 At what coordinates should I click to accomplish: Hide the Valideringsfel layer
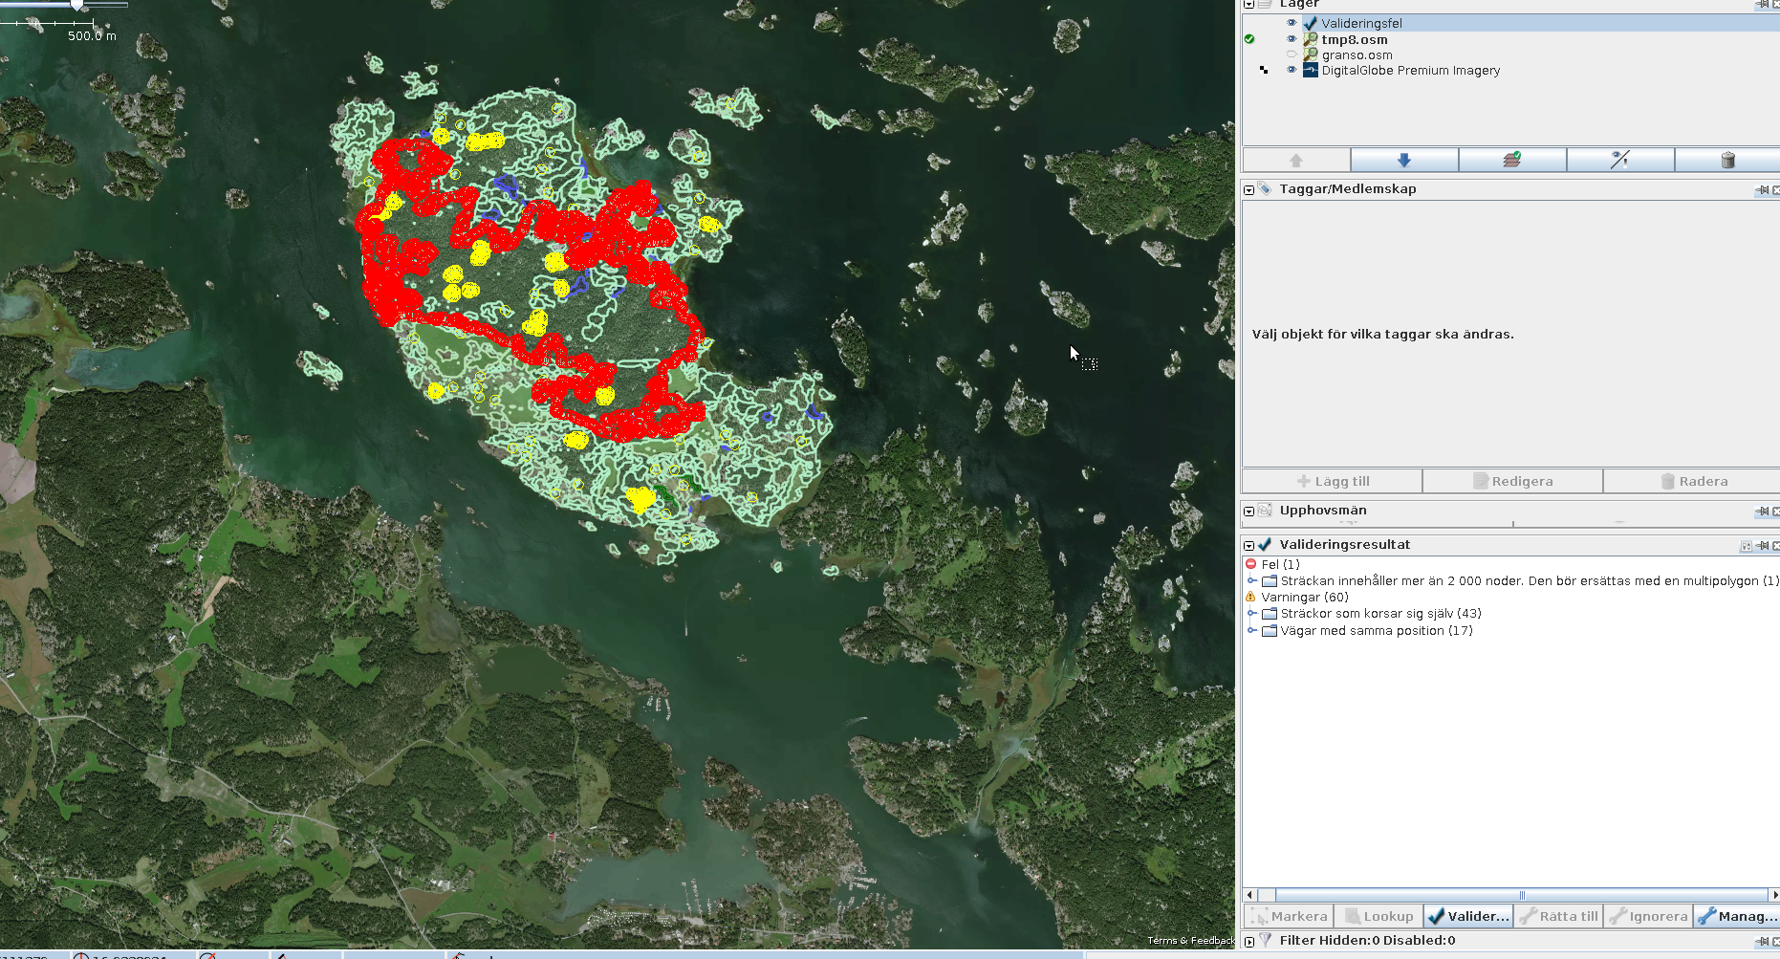click(x=1291, y=23)
